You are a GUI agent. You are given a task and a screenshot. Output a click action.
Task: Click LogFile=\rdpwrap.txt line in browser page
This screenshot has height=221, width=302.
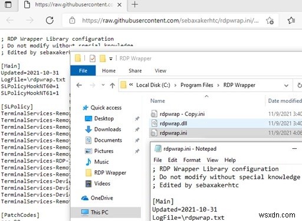click(33, 80)
